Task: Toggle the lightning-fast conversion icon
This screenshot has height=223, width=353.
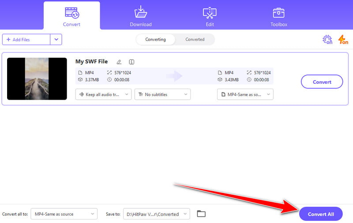Action: (x=343, y=40)
